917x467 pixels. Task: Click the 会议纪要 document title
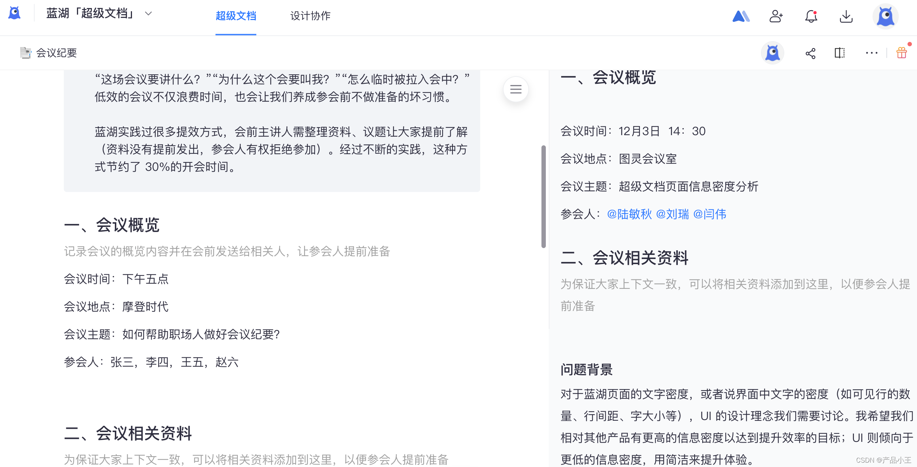point(57,53)
